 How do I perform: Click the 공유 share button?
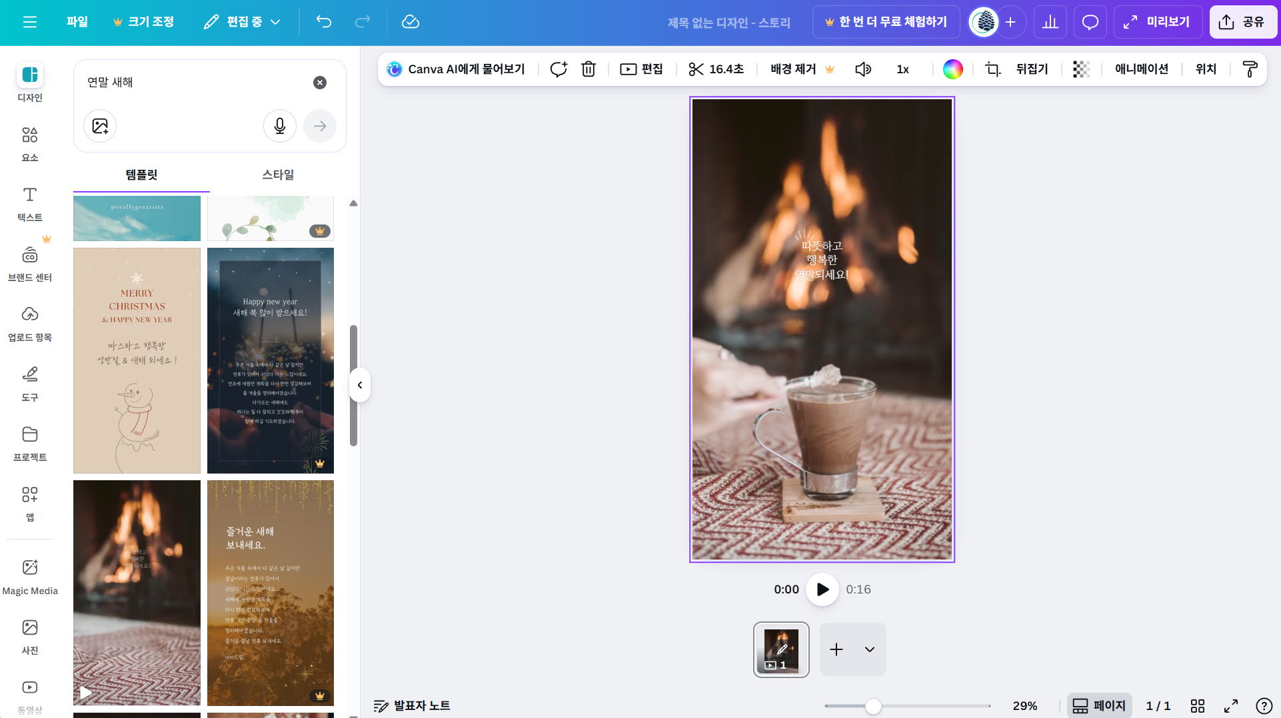pos(1242,22)
